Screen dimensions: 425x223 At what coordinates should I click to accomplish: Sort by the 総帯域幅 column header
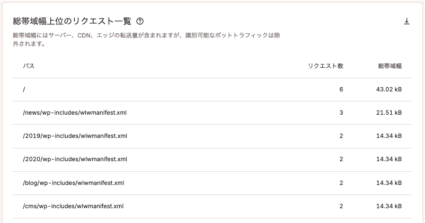pos(389,66)
